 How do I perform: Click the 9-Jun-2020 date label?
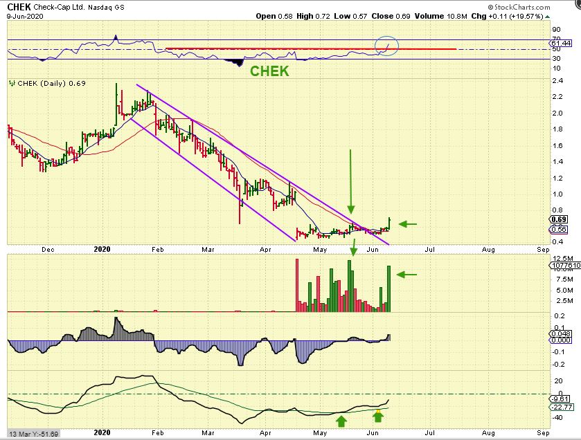[25, 17]
